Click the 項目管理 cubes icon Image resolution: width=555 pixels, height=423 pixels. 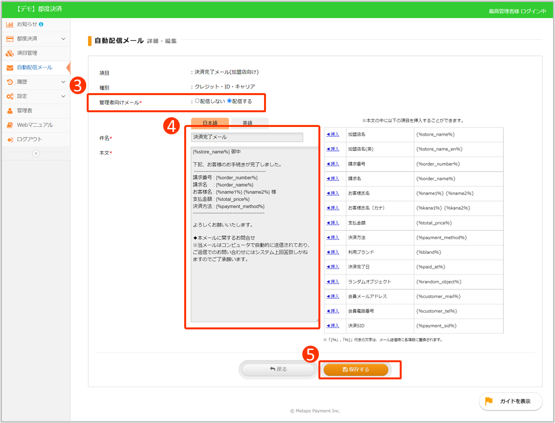[x=10, y=53]
